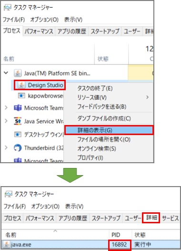Switch to アプリの履歴 tab in the upper window
The width and height of the screenshot is (181, 251).
(72, 31)
